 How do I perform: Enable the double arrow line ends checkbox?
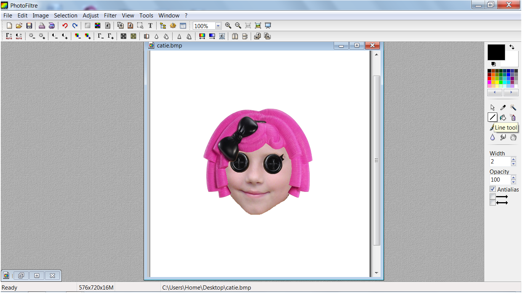click(x=493, y=203)
